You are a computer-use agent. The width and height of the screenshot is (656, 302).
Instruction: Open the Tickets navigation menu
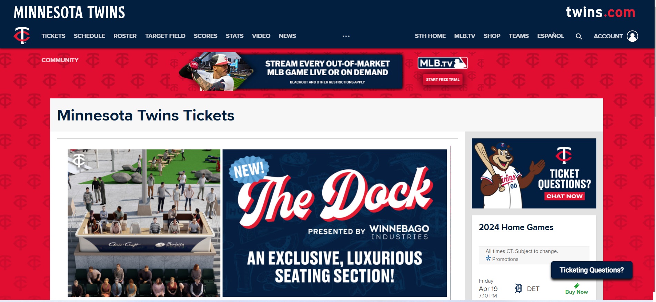click(53, 36)
